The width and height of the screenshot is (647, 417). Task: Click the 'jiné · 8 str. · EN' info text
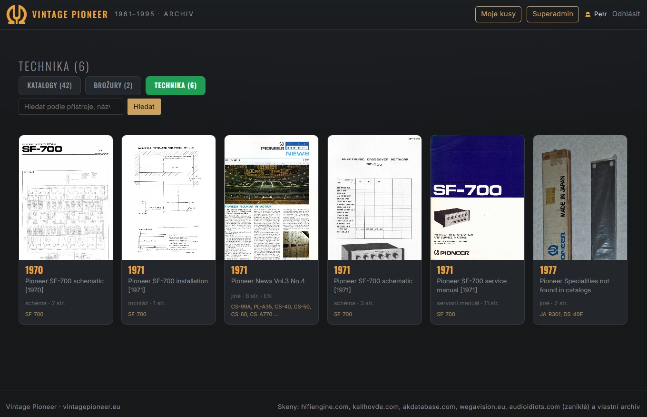[251, 296]
